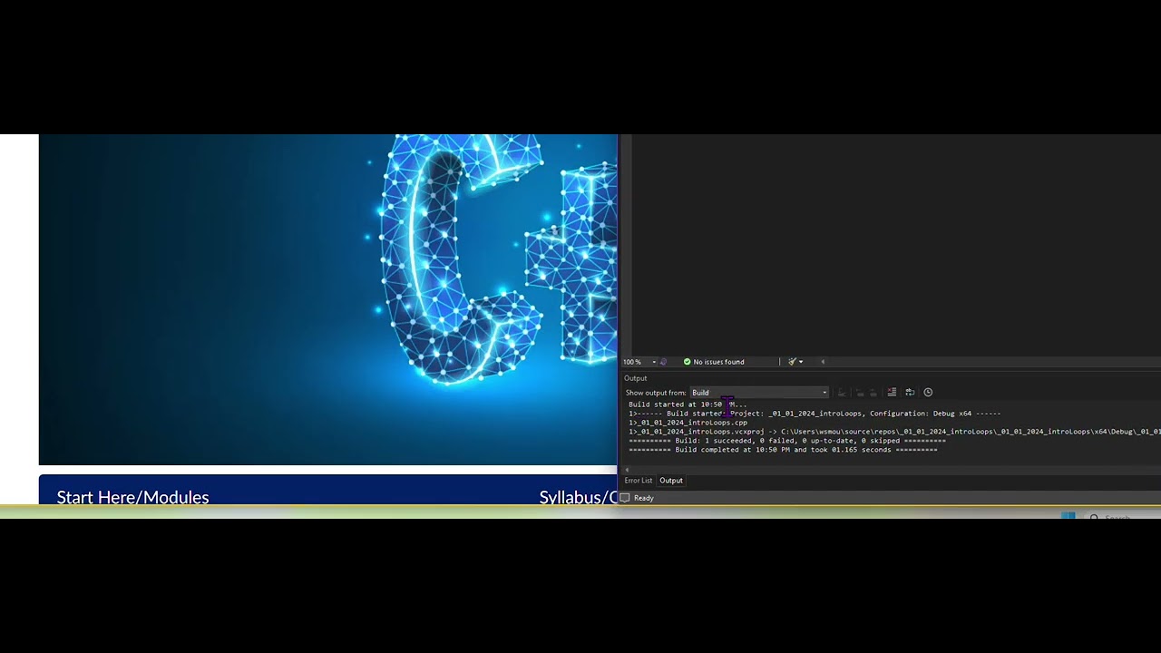Screen dimensions: 1161x653
Task: Open the Start Here/Modules link
Action: (132, 497)
